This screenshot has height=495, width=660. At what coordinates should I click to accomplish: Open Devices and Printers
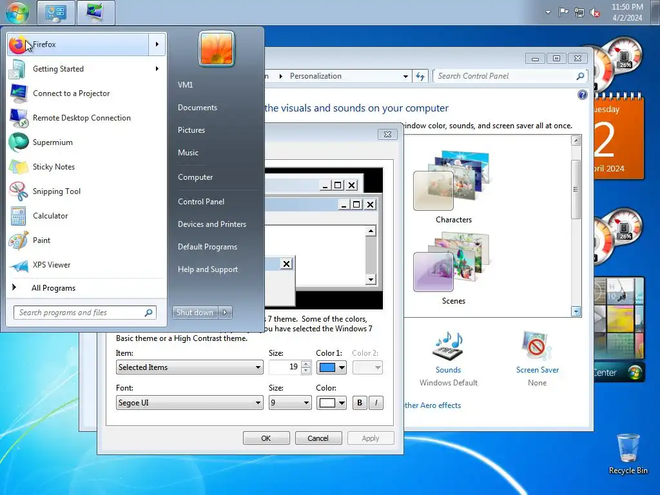211,224
